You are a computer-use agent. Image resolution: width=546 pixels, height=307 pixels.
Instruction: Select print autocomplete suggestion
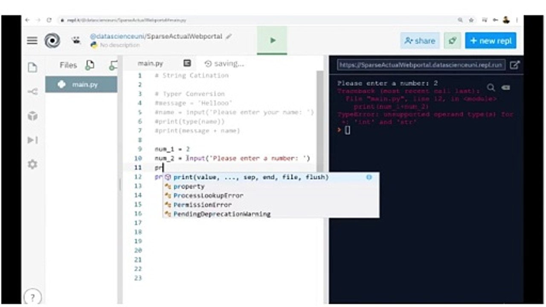(271, 177)
